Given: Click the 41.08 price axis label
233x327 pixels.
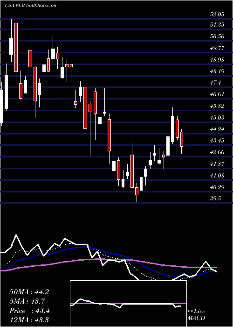Looking at the screenshot, I should (x=217, y=175).
